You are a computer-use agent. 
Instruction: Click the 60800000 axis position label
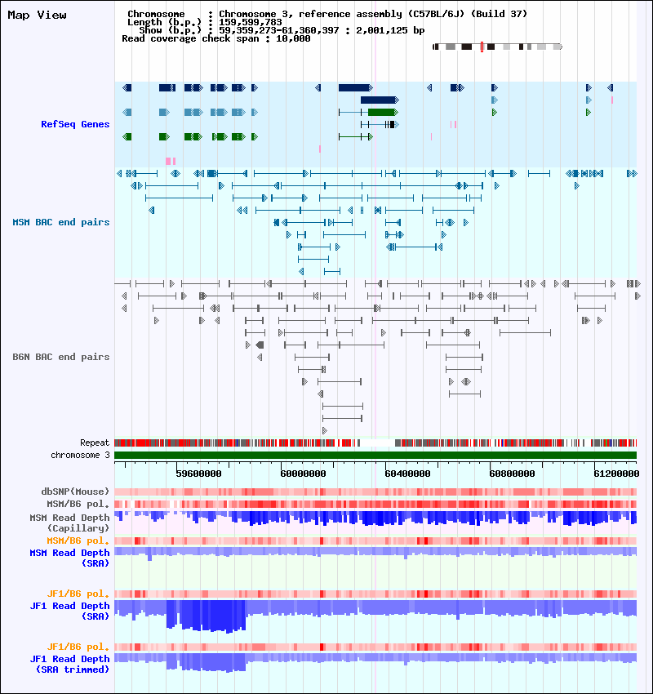512,474
